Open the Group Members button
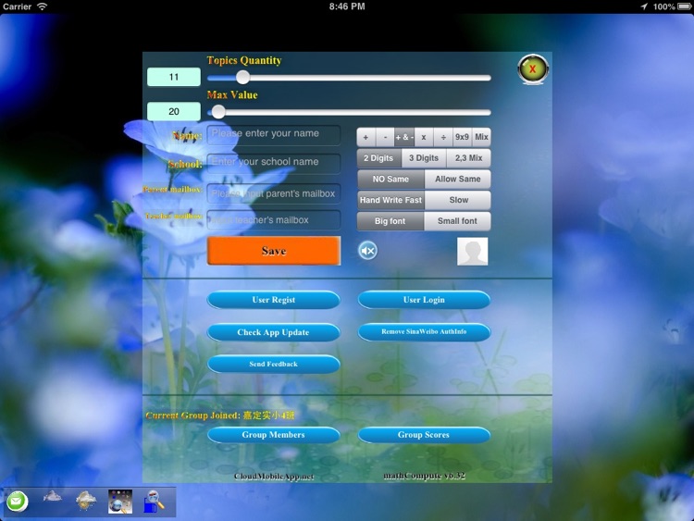 (274, 435)
